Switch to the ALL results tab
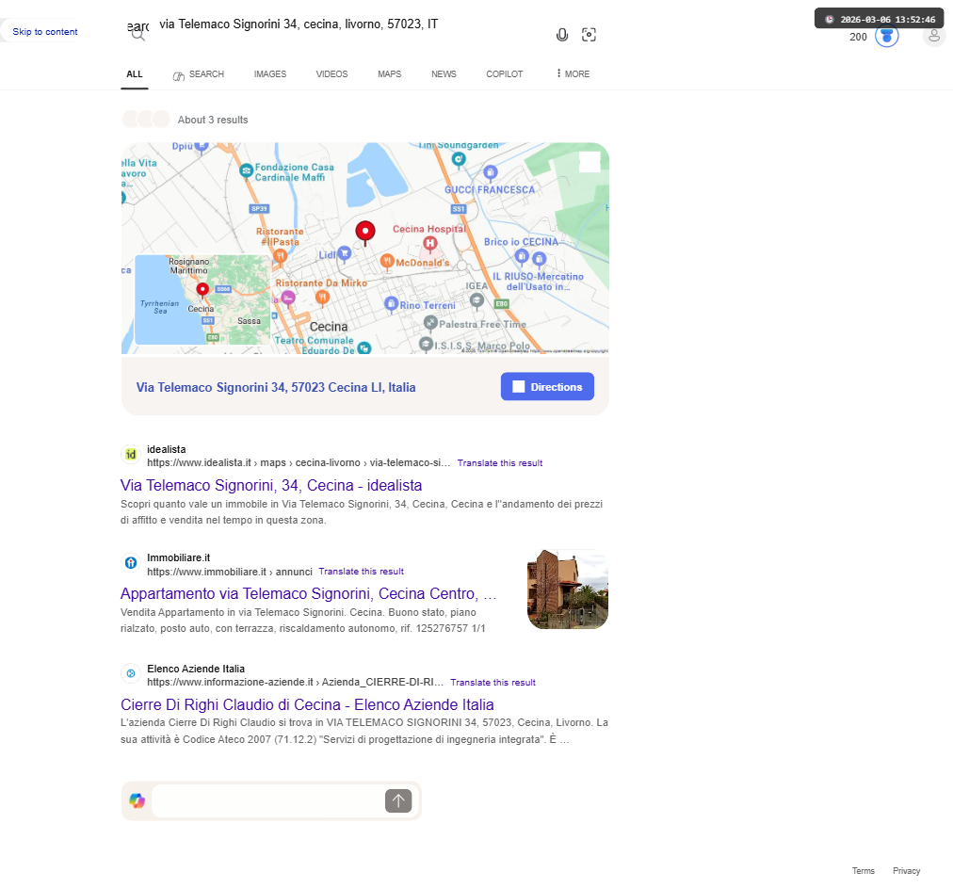 [x=135, y=74]
